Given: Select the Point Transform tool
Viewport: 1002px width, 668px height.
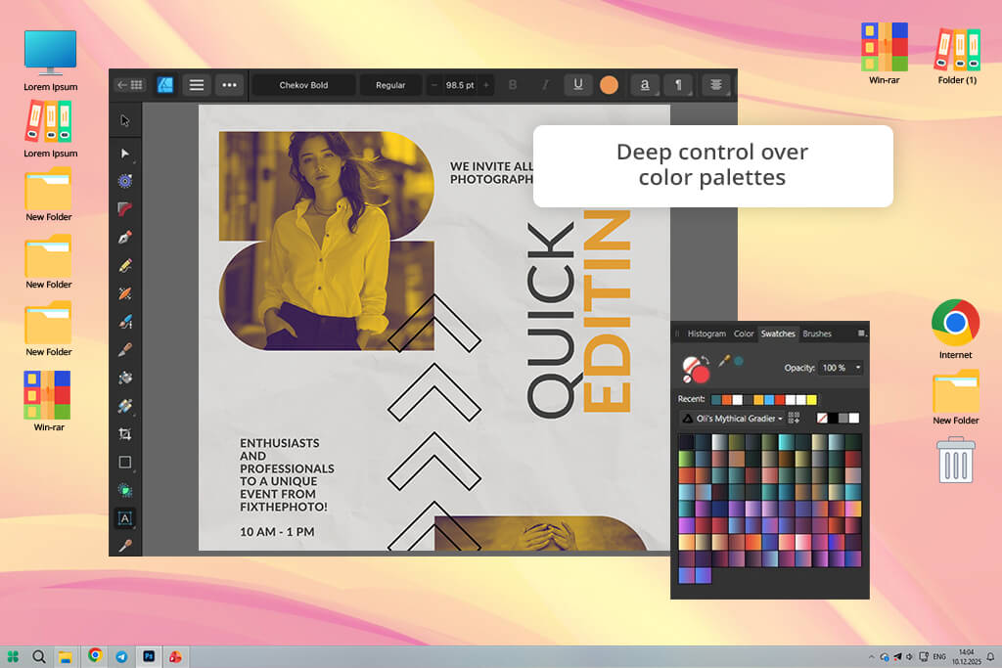Looking at the screenshot, I should (x=125, y=181).
